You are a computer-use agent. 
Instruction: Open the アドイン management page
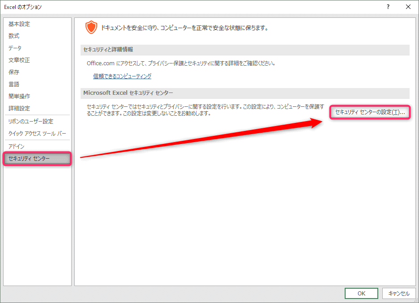point(17,147)
